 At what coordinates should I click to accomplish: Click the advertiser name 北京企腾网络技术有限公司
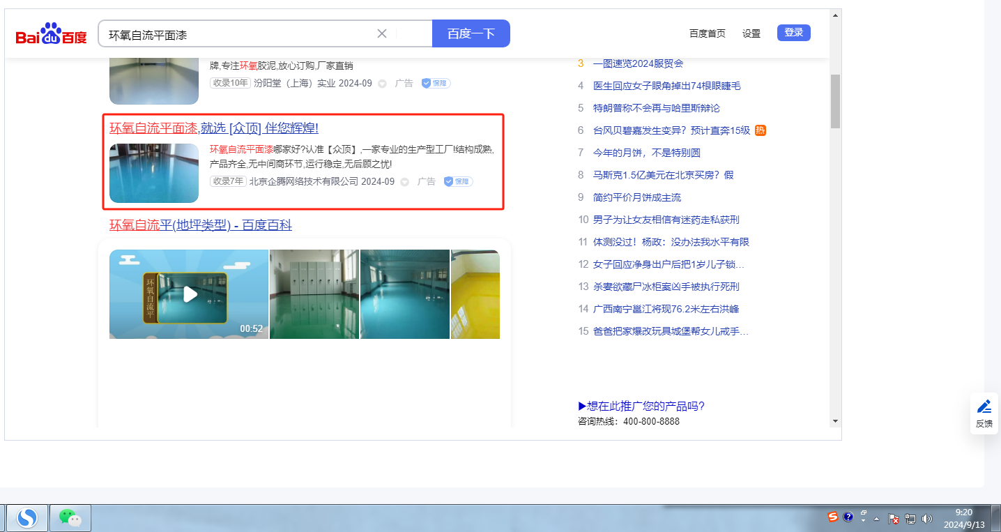(x=304, y=181)
